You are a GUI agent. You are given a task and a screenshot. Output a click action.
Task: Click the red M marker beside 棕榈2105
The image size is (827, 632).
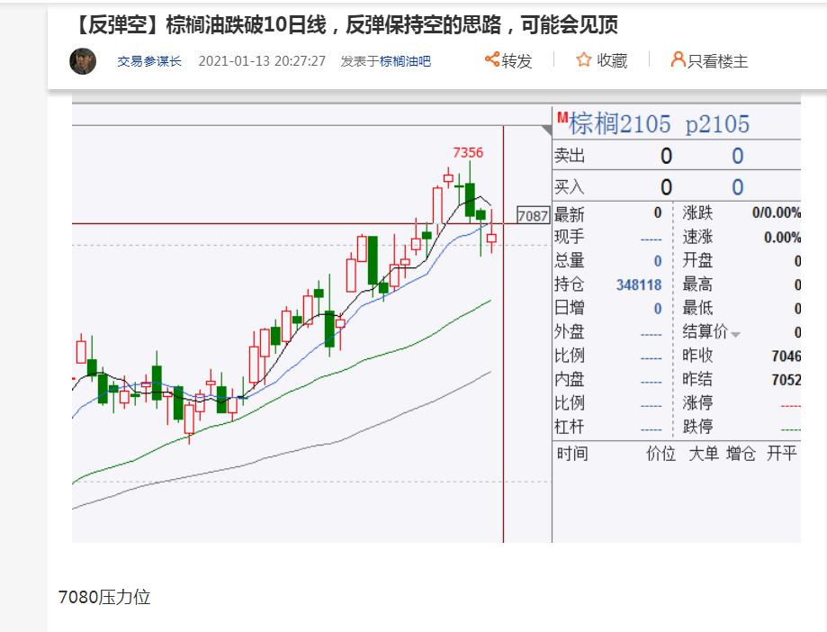coord(562,118)
